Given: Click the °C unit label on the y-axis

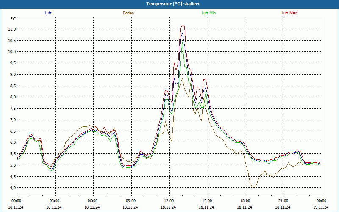Looking at the screenshot, I should click(14, 19).
